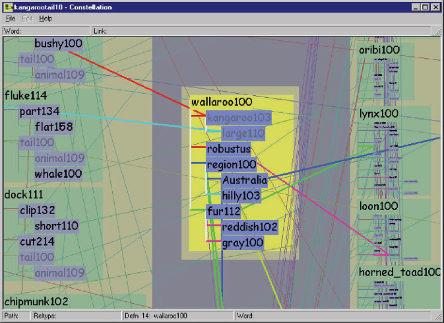Screen dimensions: 444x323
Task: Select the whale100 word box
Action: [58, 174]
